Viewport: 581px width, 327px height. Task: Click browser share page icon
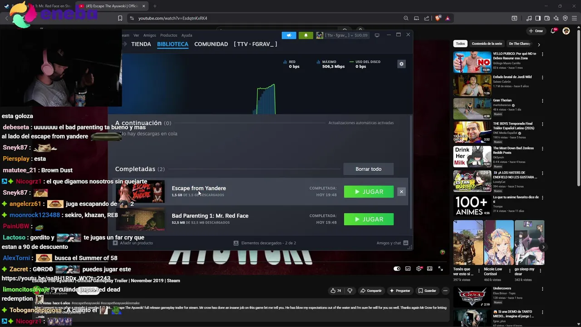pos(427,18)
